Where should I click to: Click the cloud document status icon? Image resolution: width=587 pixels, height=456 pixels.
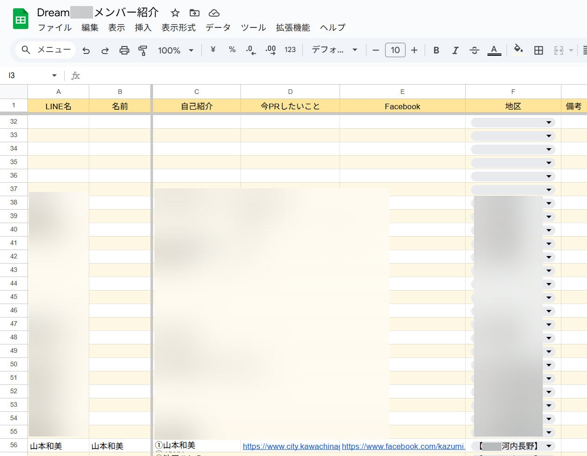pos(214,13)
